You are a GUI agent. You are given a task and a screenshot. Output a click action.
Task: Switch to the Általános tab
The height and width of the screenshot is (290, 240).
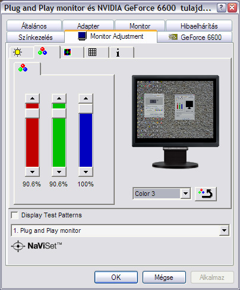(34, 26)
